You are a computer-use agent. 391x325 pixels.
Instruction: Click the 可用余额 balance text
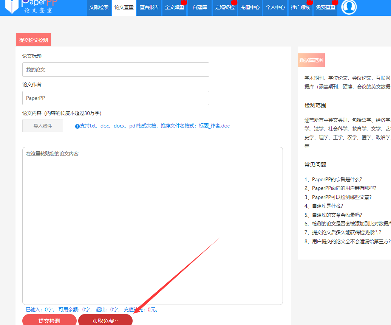(x=75, y=310)
